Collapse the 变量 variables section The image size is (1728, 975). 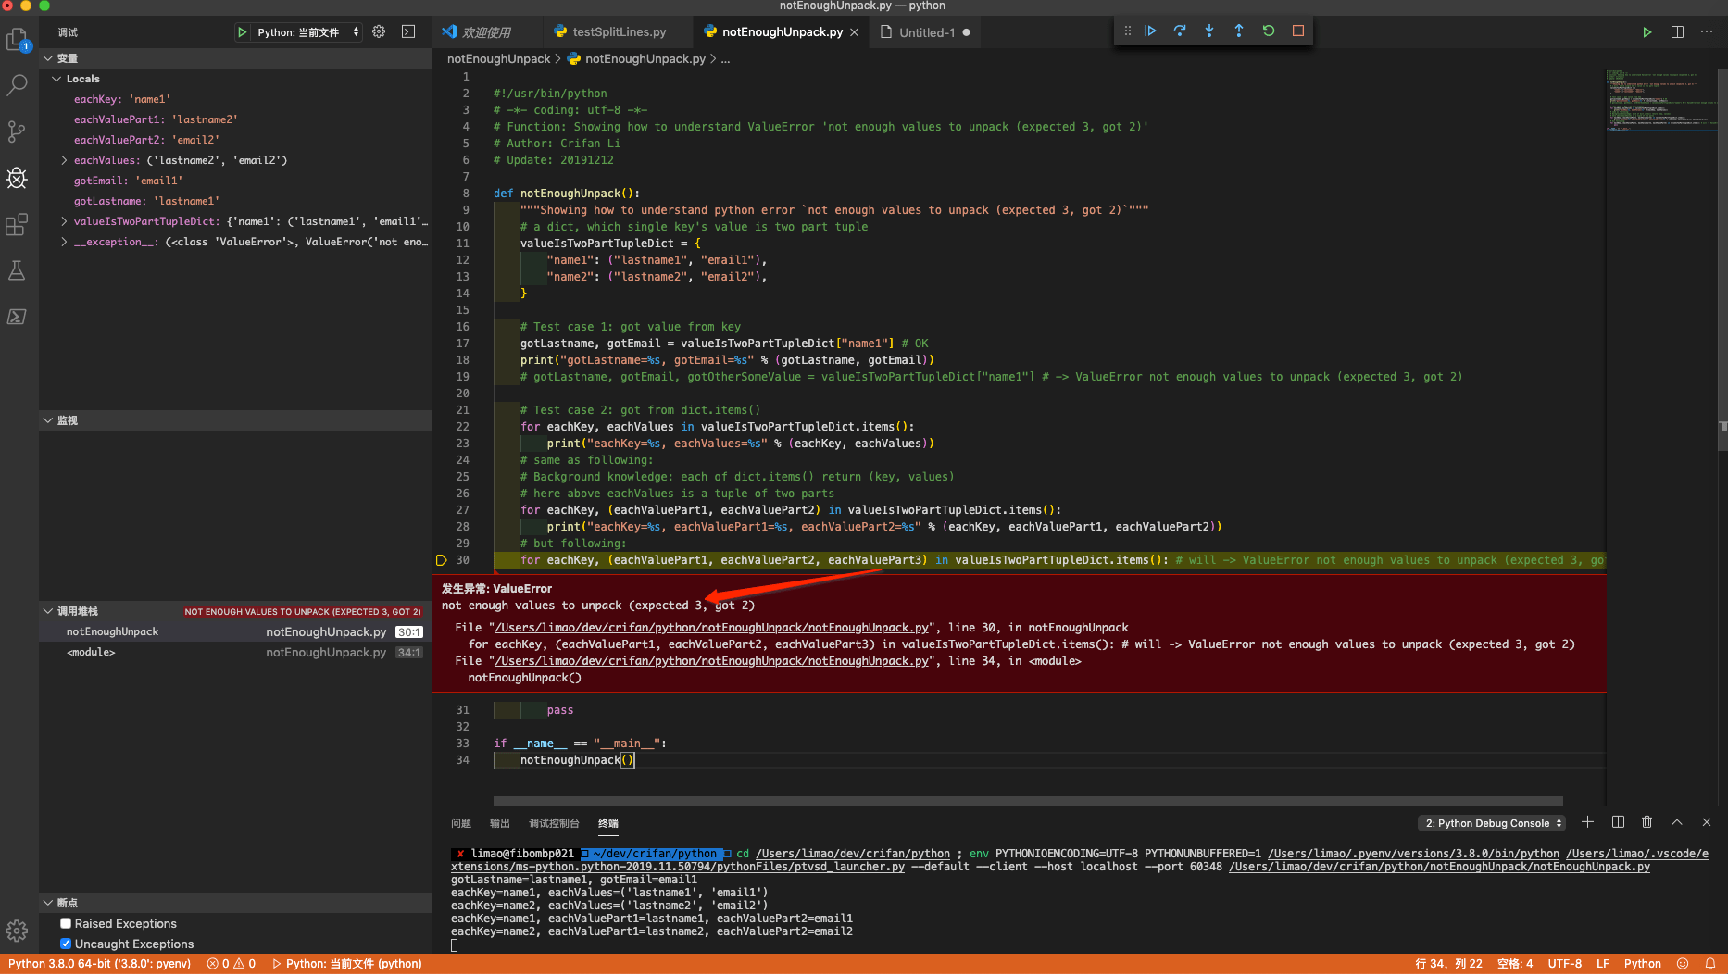tap(48, 58)
